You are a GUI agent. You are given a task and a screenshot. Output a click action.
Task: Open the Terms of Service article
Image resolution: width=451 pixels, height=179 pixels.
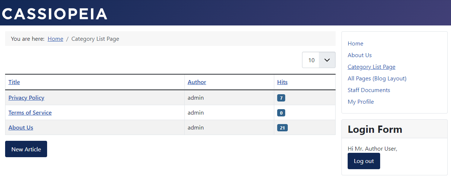[30, 112]
